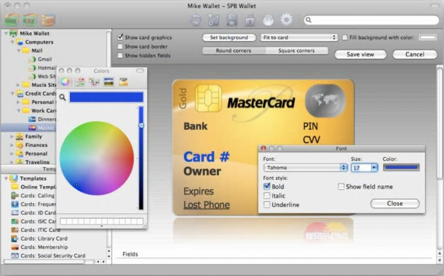The height and width of the screenshot is (276, 444).
Task: Click the world hologram on the card
Action: point(325,101)
